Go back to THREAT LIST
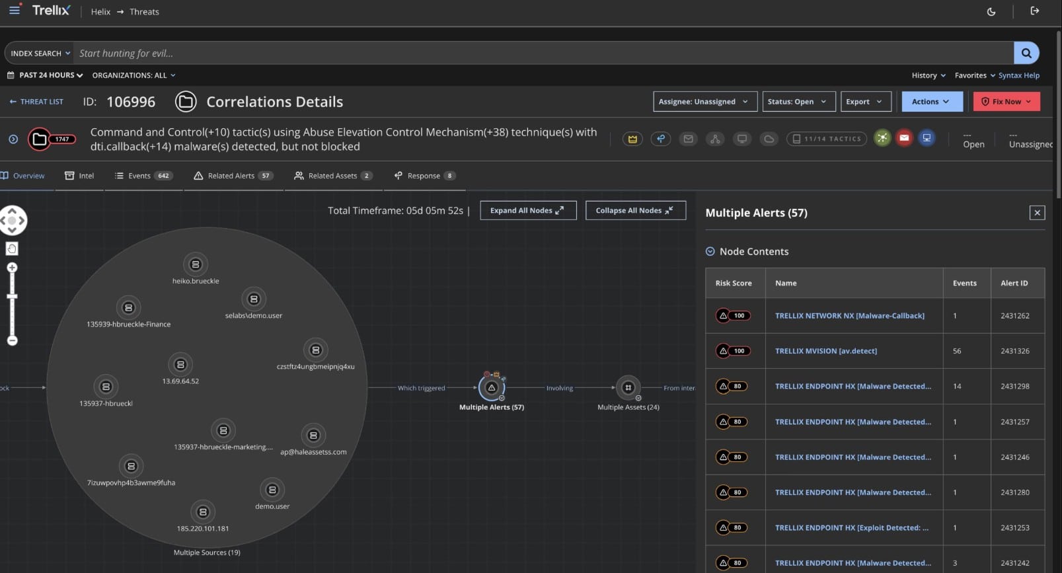 [x=36, y=102]
